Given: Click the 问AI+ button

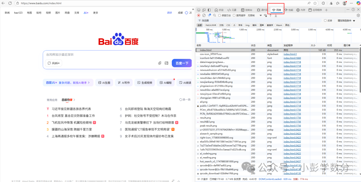Looking at the screenshot, I should [x=53, y=63].
